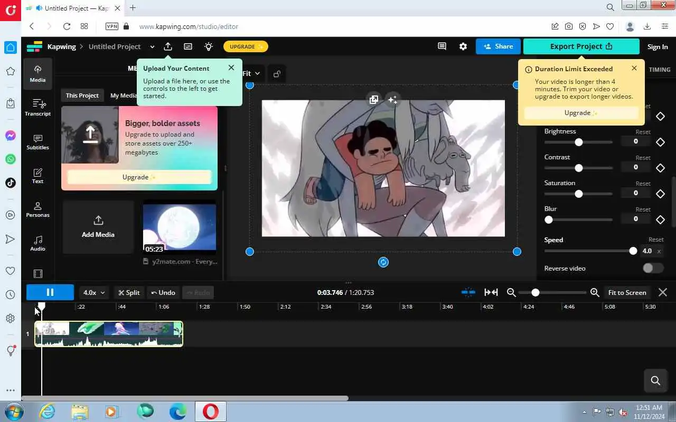Open the Media panel in Kapwing sidebar

(x=37, y=74)
